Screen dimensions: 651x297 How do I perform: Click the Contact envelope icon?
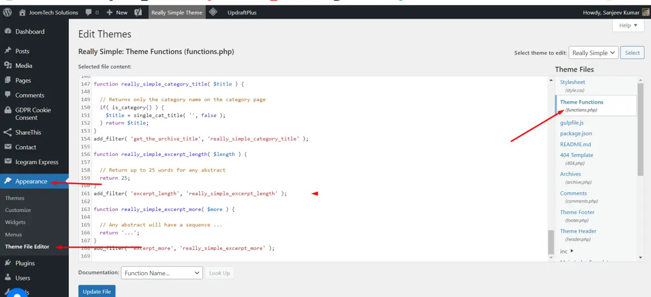coord(8,147)
